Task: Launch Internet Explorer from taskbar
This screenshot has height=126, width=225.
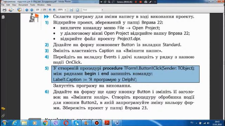Action: pos(15,123)
